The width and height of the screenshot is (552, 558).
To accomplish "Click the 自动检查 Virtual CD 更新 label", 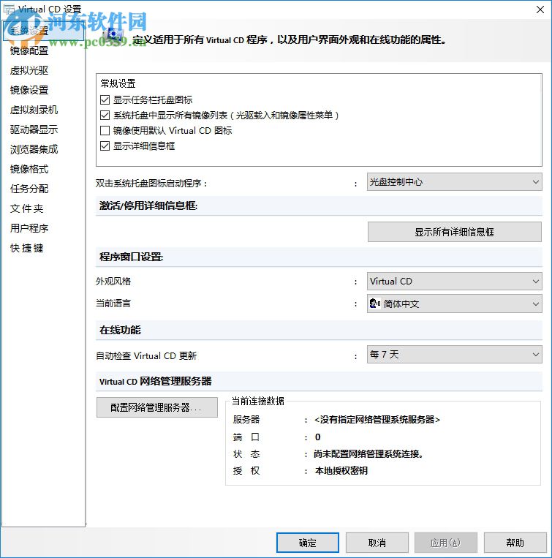I will 146,356.
